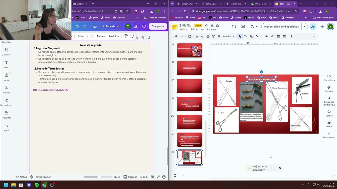Collapse Slides filmstrip with left chevron
This screenshot has height=189, width=337.
[183, 176]
